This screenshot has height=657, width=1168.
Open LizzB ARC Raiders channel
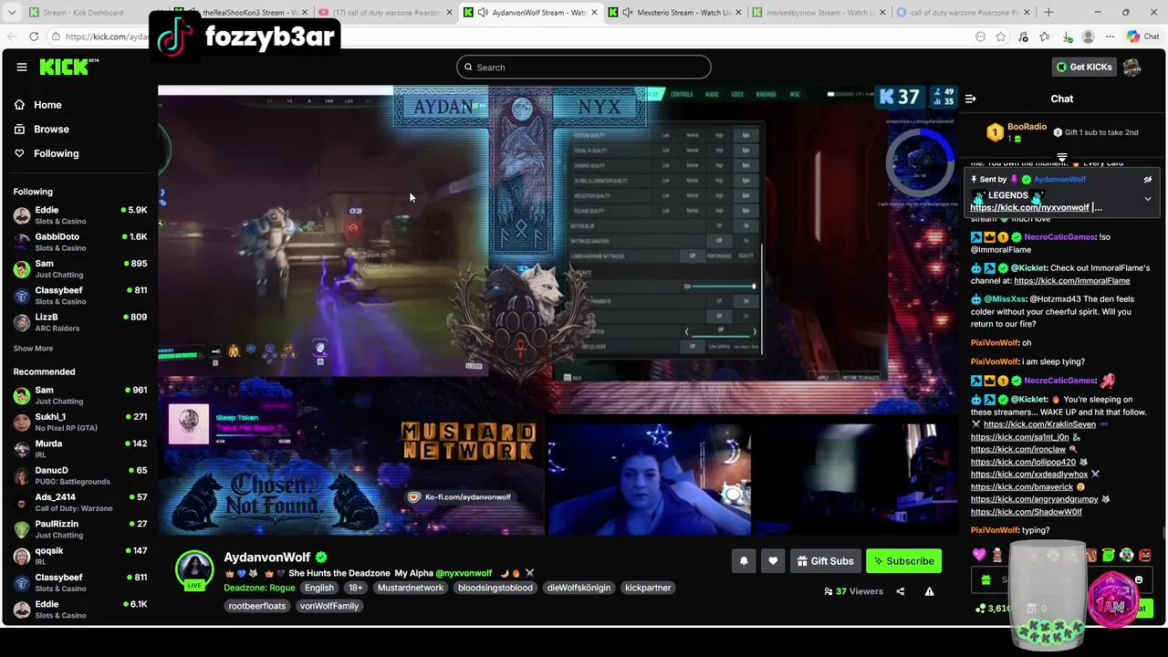tap(79, 322)
